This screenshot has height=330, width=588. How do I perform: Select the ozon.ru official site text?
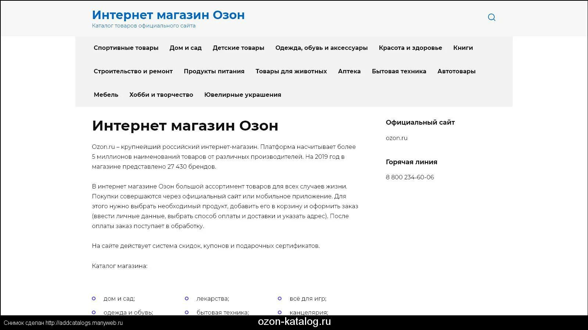click(x=397, y=138)
